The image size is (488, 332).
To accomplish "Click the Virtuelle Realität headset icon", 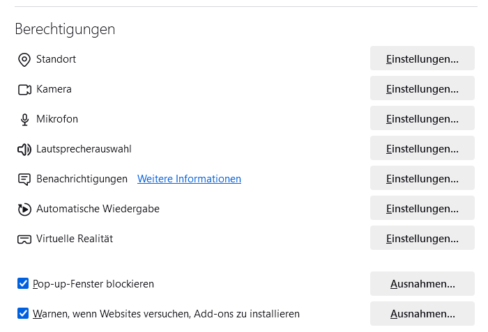I will coord(24,239).
